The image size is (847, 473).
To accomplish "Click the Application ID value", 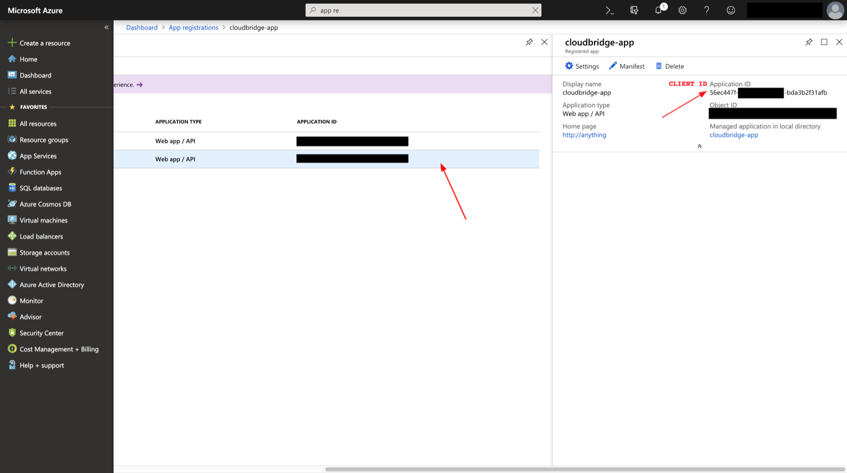I will click(x=769, y=93).
